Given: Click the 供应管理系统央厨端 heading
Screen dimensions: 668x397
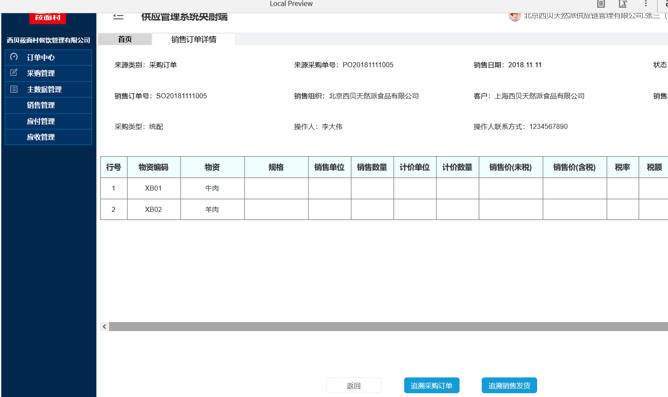Looking at the screenshot, I should click(184, 17).
